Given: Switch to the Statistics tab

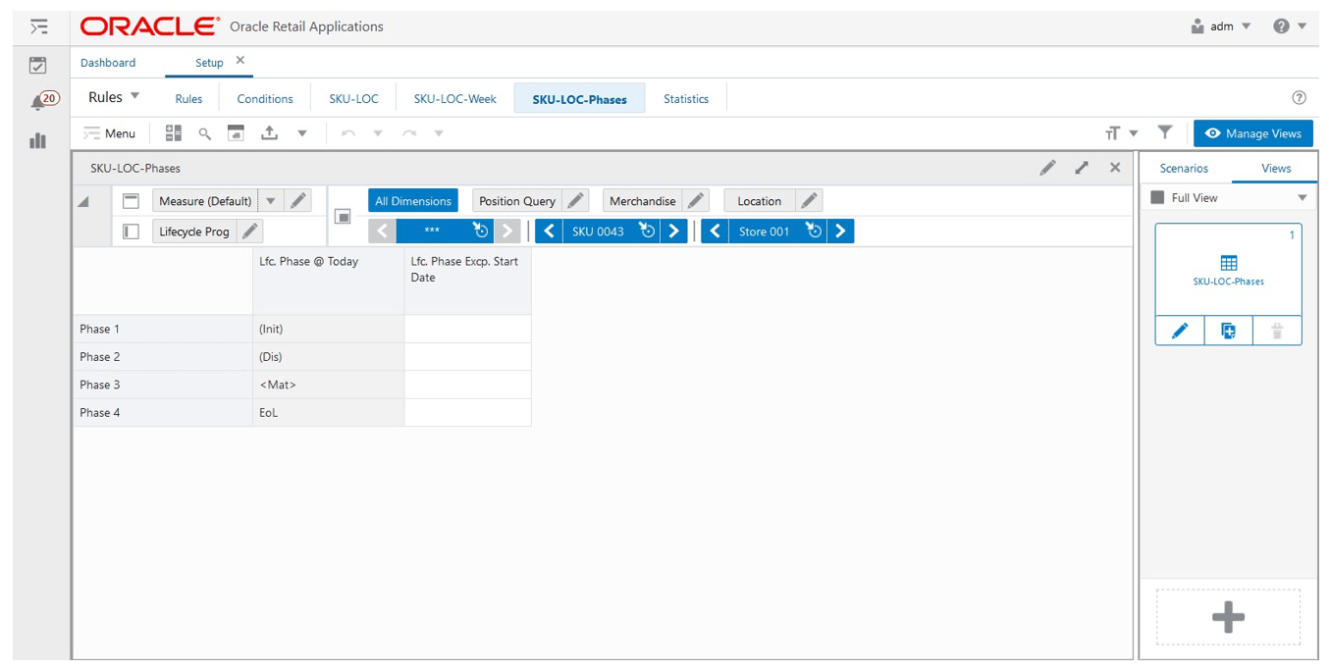Looking at the screenshot, I should 686,98.
